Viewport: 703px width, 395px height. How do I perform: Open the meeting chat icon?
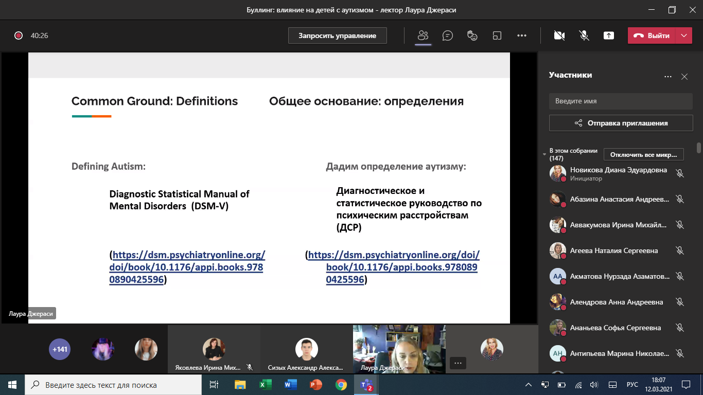(448, 35)
